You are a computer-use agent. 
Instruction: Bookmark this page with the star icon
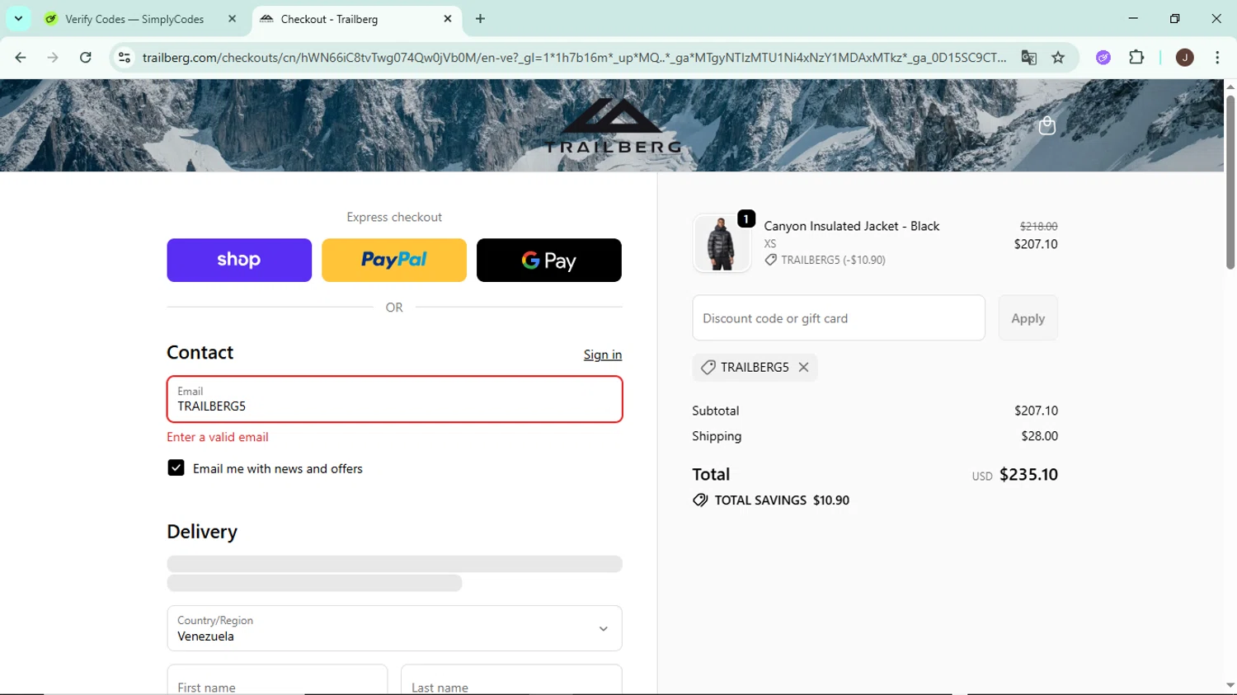pyautogui.click(x=1058, y=58)
